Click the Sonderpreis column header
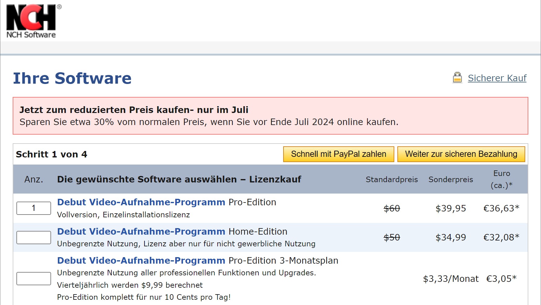541x305 pixels. click(x=451, y=180)
